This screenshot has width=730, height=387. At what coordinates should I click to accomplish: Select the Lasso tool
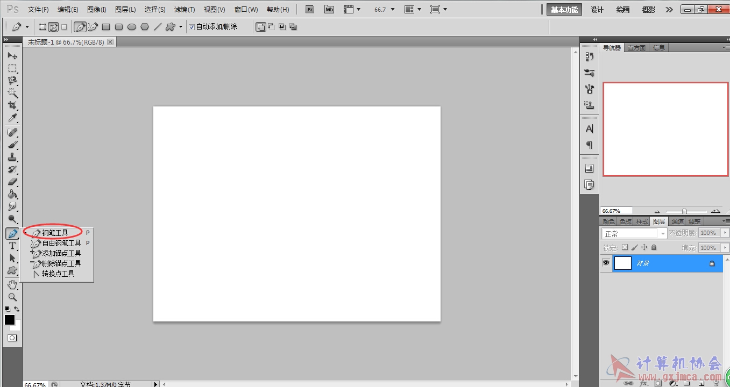tap(12, 81)
